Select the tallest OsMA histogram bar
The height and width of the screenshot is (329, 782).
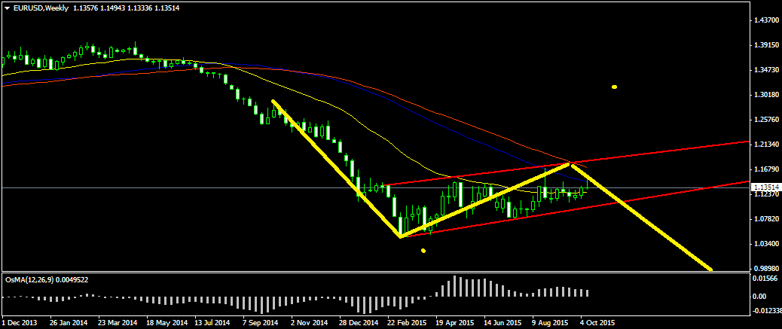point(456,287)
